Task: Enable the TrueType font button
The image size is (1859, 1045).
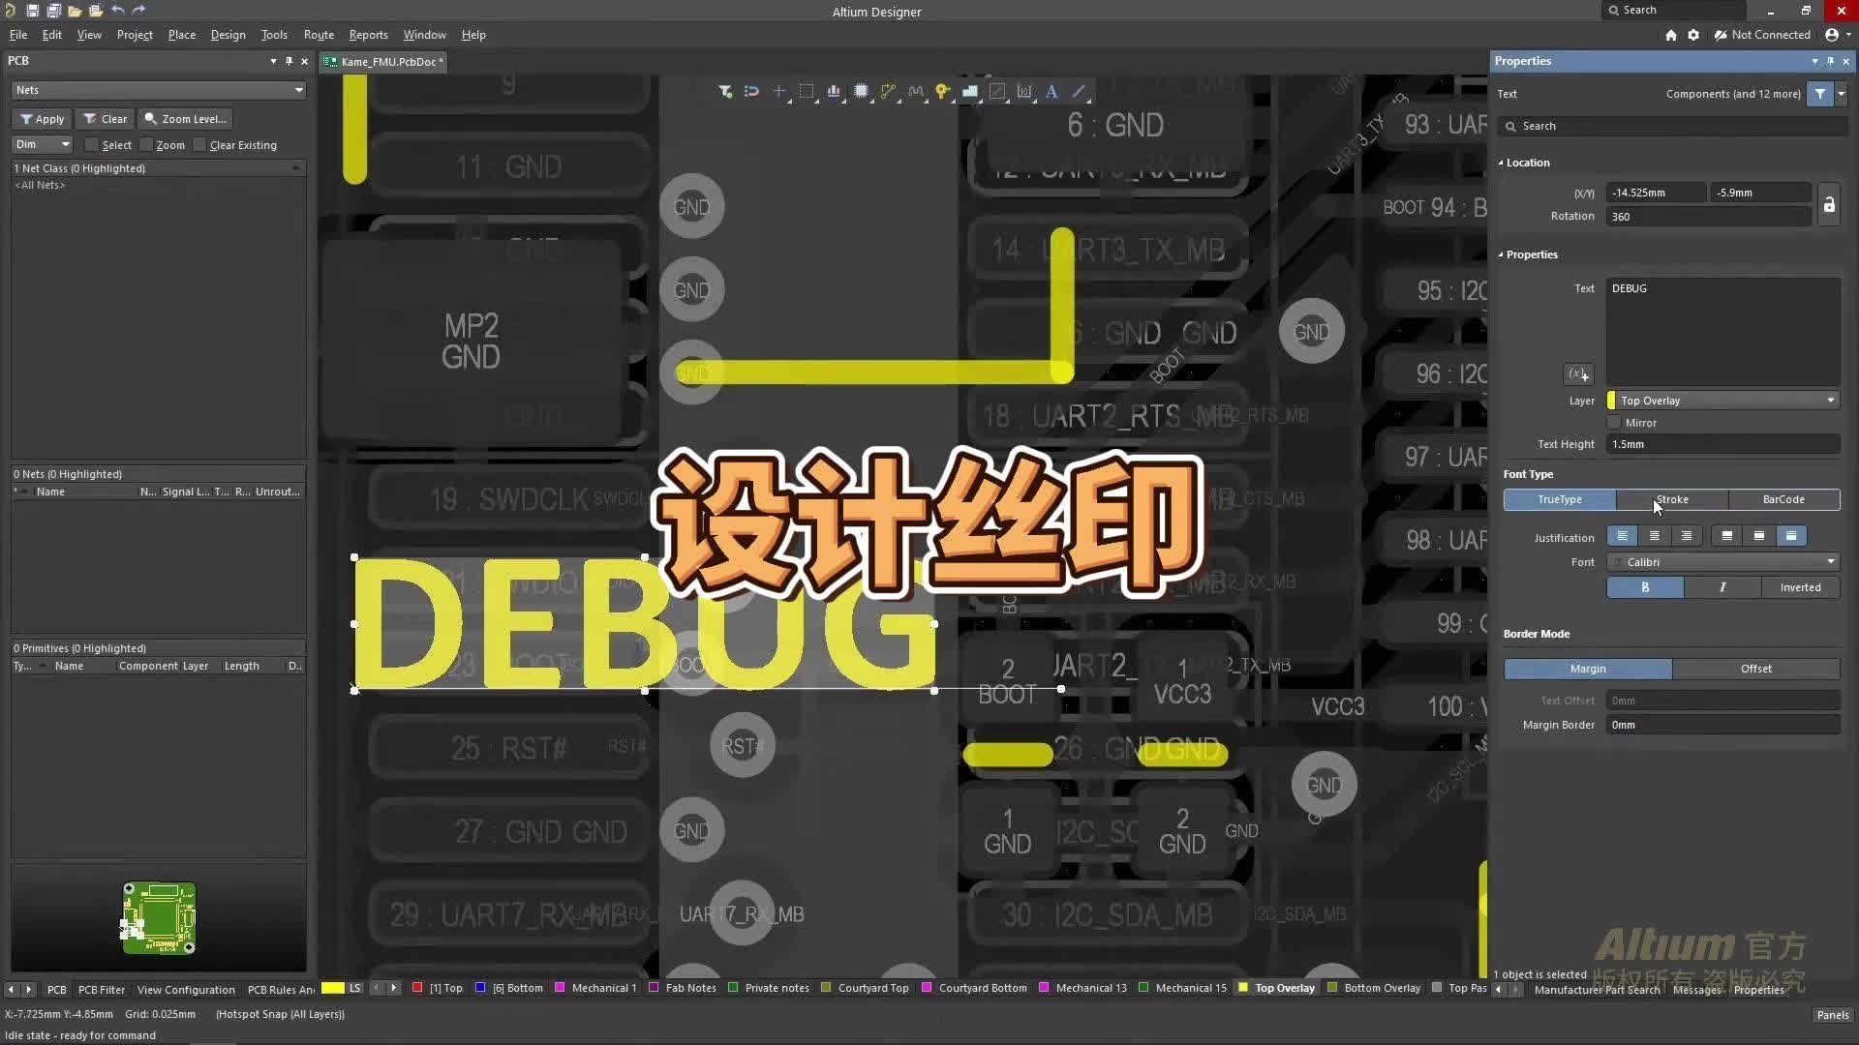Action: pyautogui.click(x=1559, y=499)
